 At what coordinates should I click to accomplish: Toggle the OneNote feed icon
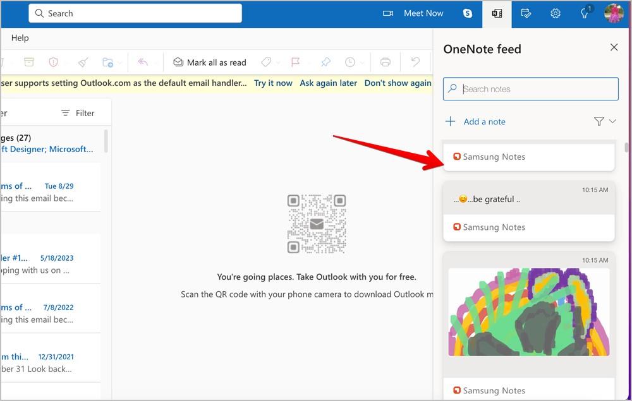coord(497,14)
